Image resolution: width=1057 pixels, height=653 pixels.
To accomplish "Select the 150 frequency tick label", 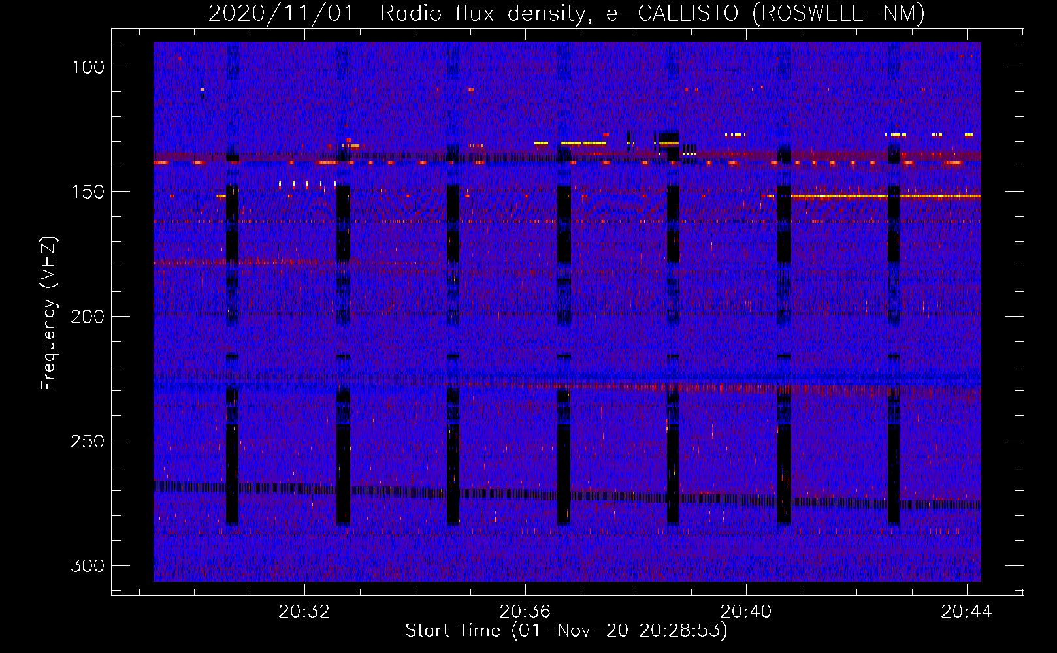I will pos(88,192).
